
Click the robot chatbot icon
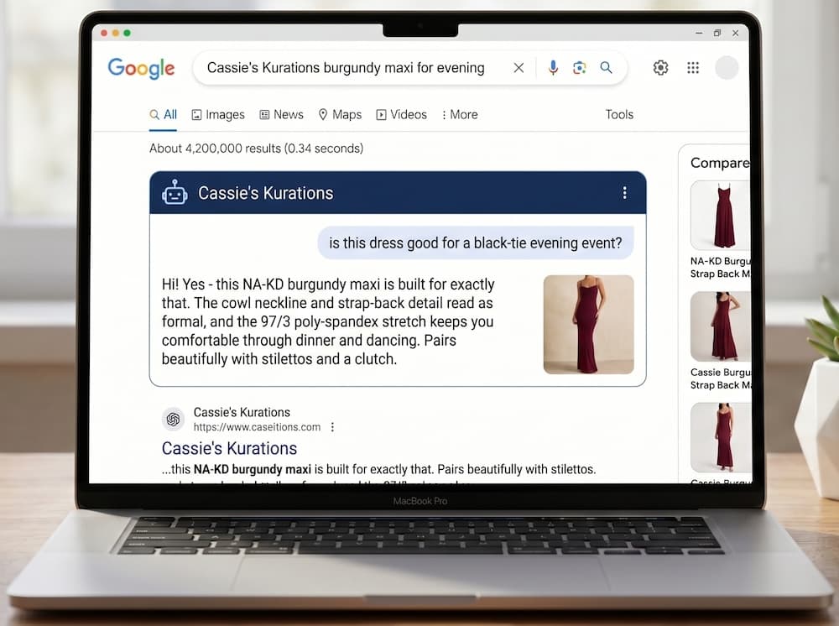point(175,193)
